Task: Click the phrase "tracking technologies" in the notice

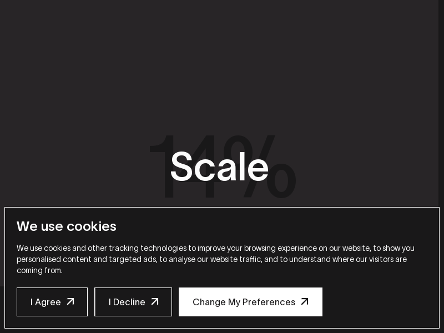Action: pyautogui.click(x=148, y=248)
